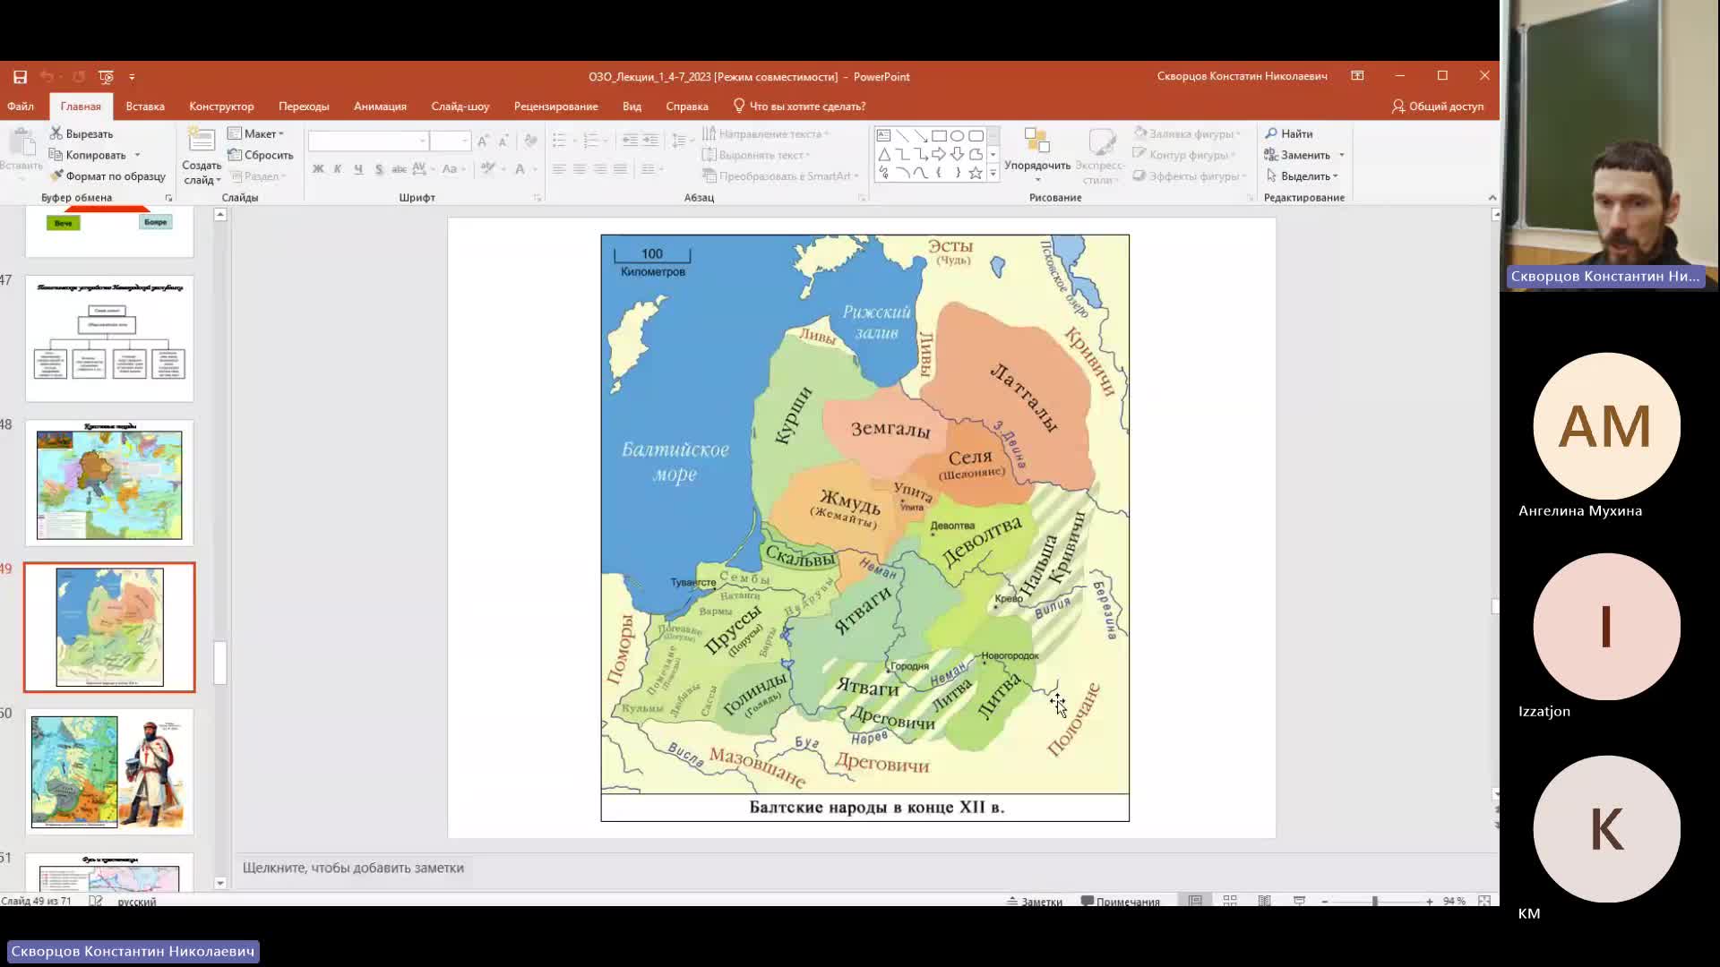Select the five-point star shape

tap(976, 173)
